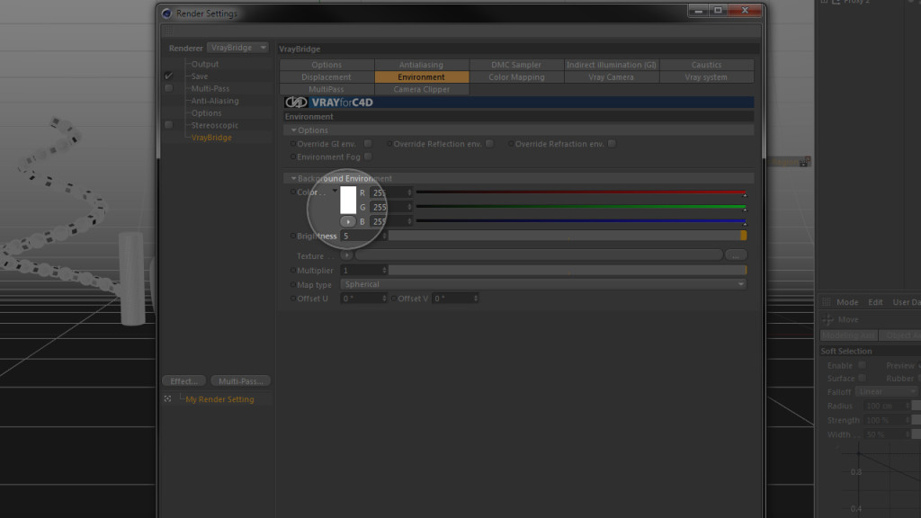Open the Indirect illumination (GI) tab
The image size is (921, 518).
[612, 65]
